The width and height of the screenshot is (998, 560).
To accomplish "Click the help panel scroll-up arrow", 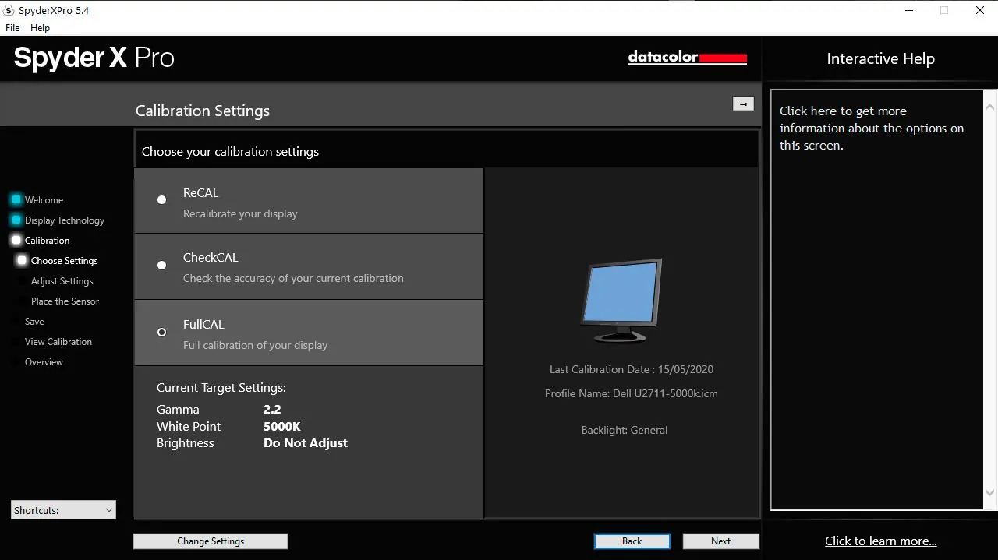I will coord(990,107).
